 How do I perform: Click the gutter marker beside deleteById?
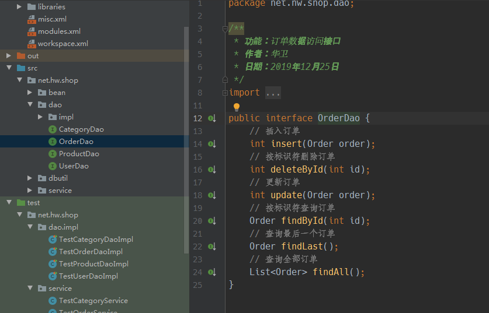(212, 170)
